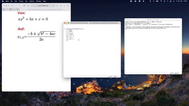Toggle the Safari sidebar button
The image size is (189, 106).
[x=12, y=6]
